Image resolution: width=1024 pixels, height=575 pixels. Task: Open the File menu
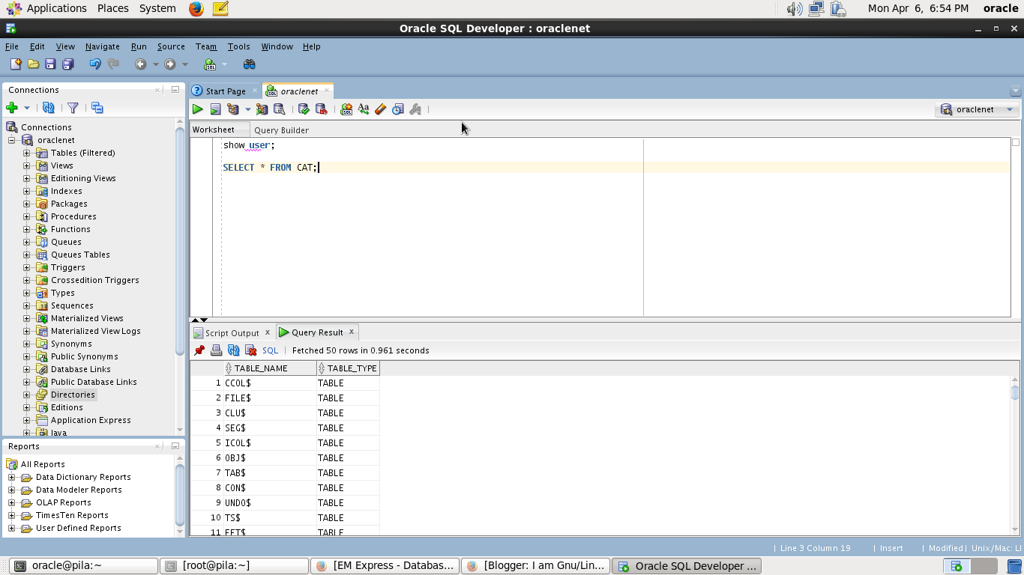(x=12, y=46)
